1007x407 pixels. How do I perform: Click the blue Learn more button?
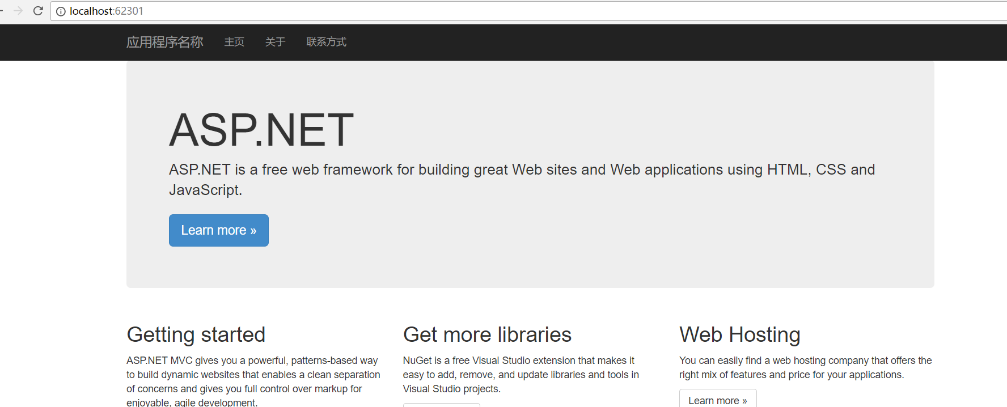(x=219, y=230)
